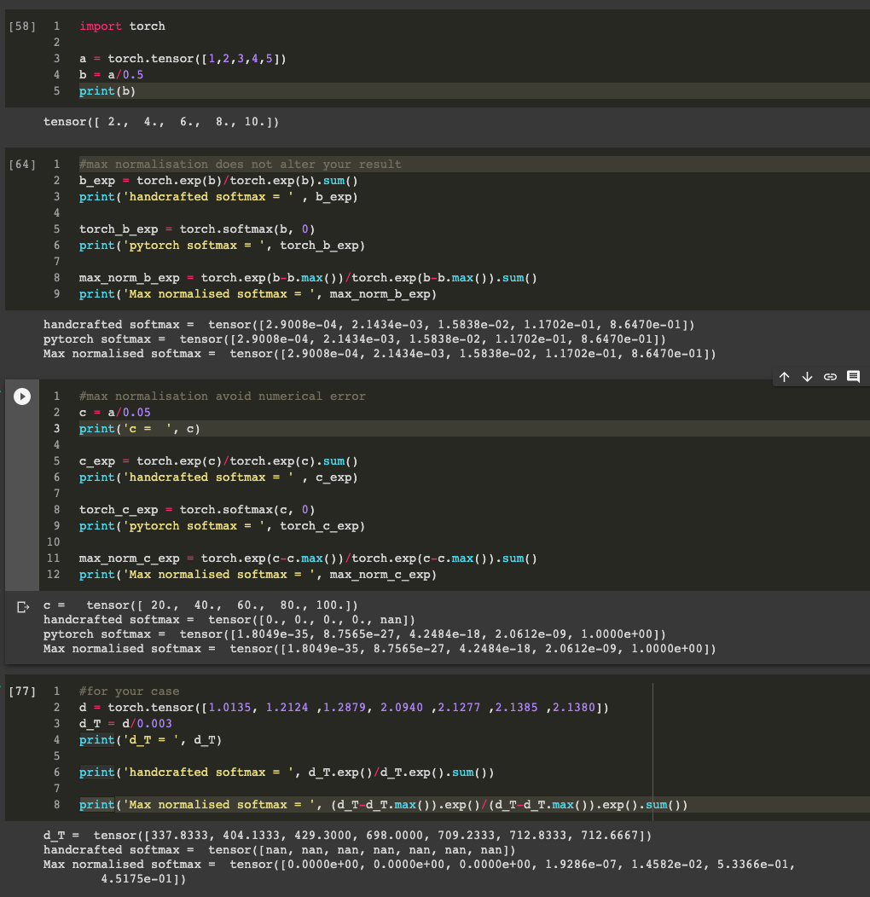Move the selected cell up
The width and height of the screenshot is (870, 897).
coord(785,377)
